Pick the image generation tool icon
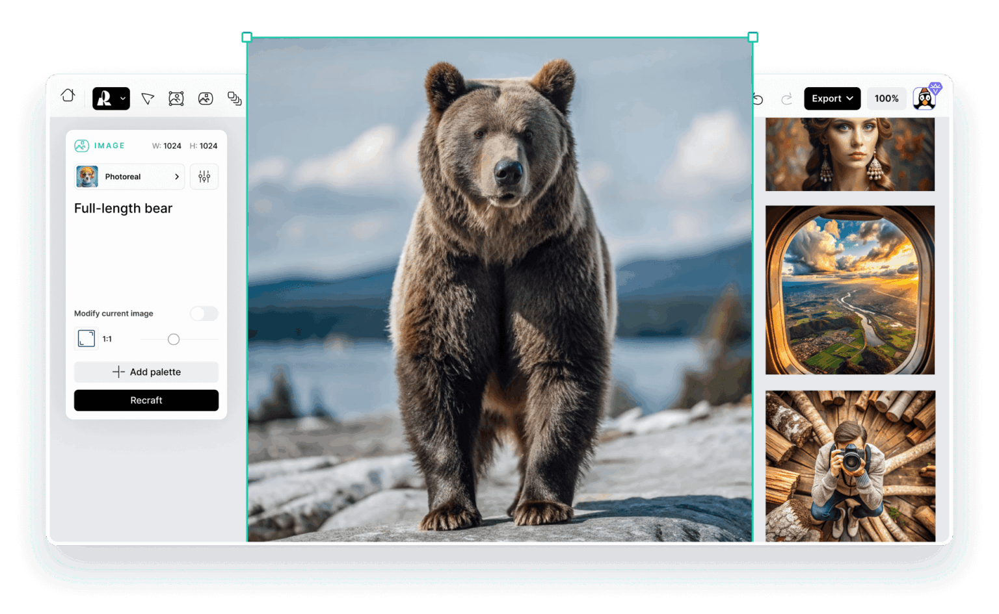Image resolution: width=999 pixels, height=614 pixels. coord(206,99)
